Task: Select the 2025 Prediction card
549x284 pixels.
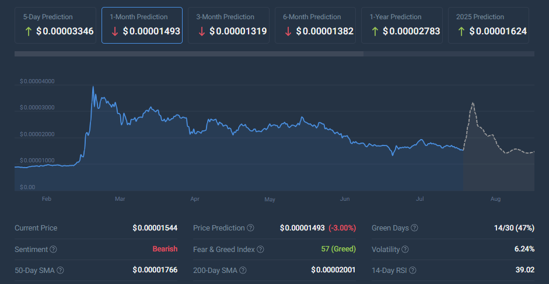Action: coord(488,25)
